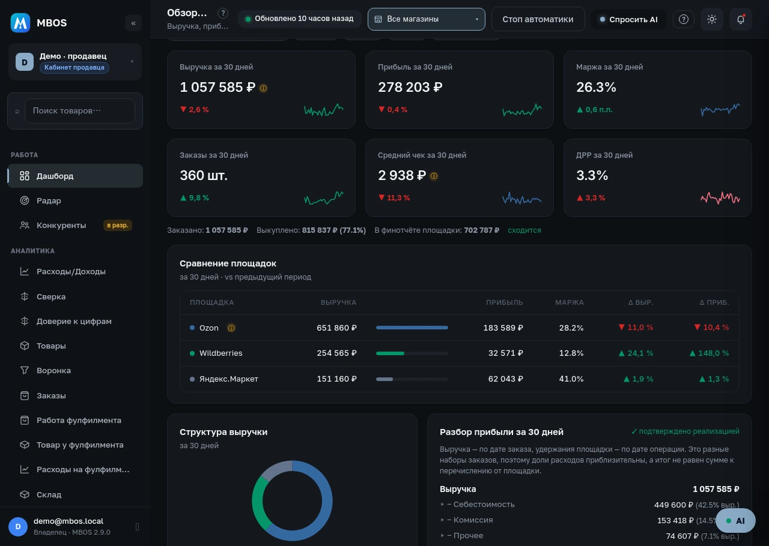Click the help question mark in header
The image size is (769, 546).
point(684,19)
